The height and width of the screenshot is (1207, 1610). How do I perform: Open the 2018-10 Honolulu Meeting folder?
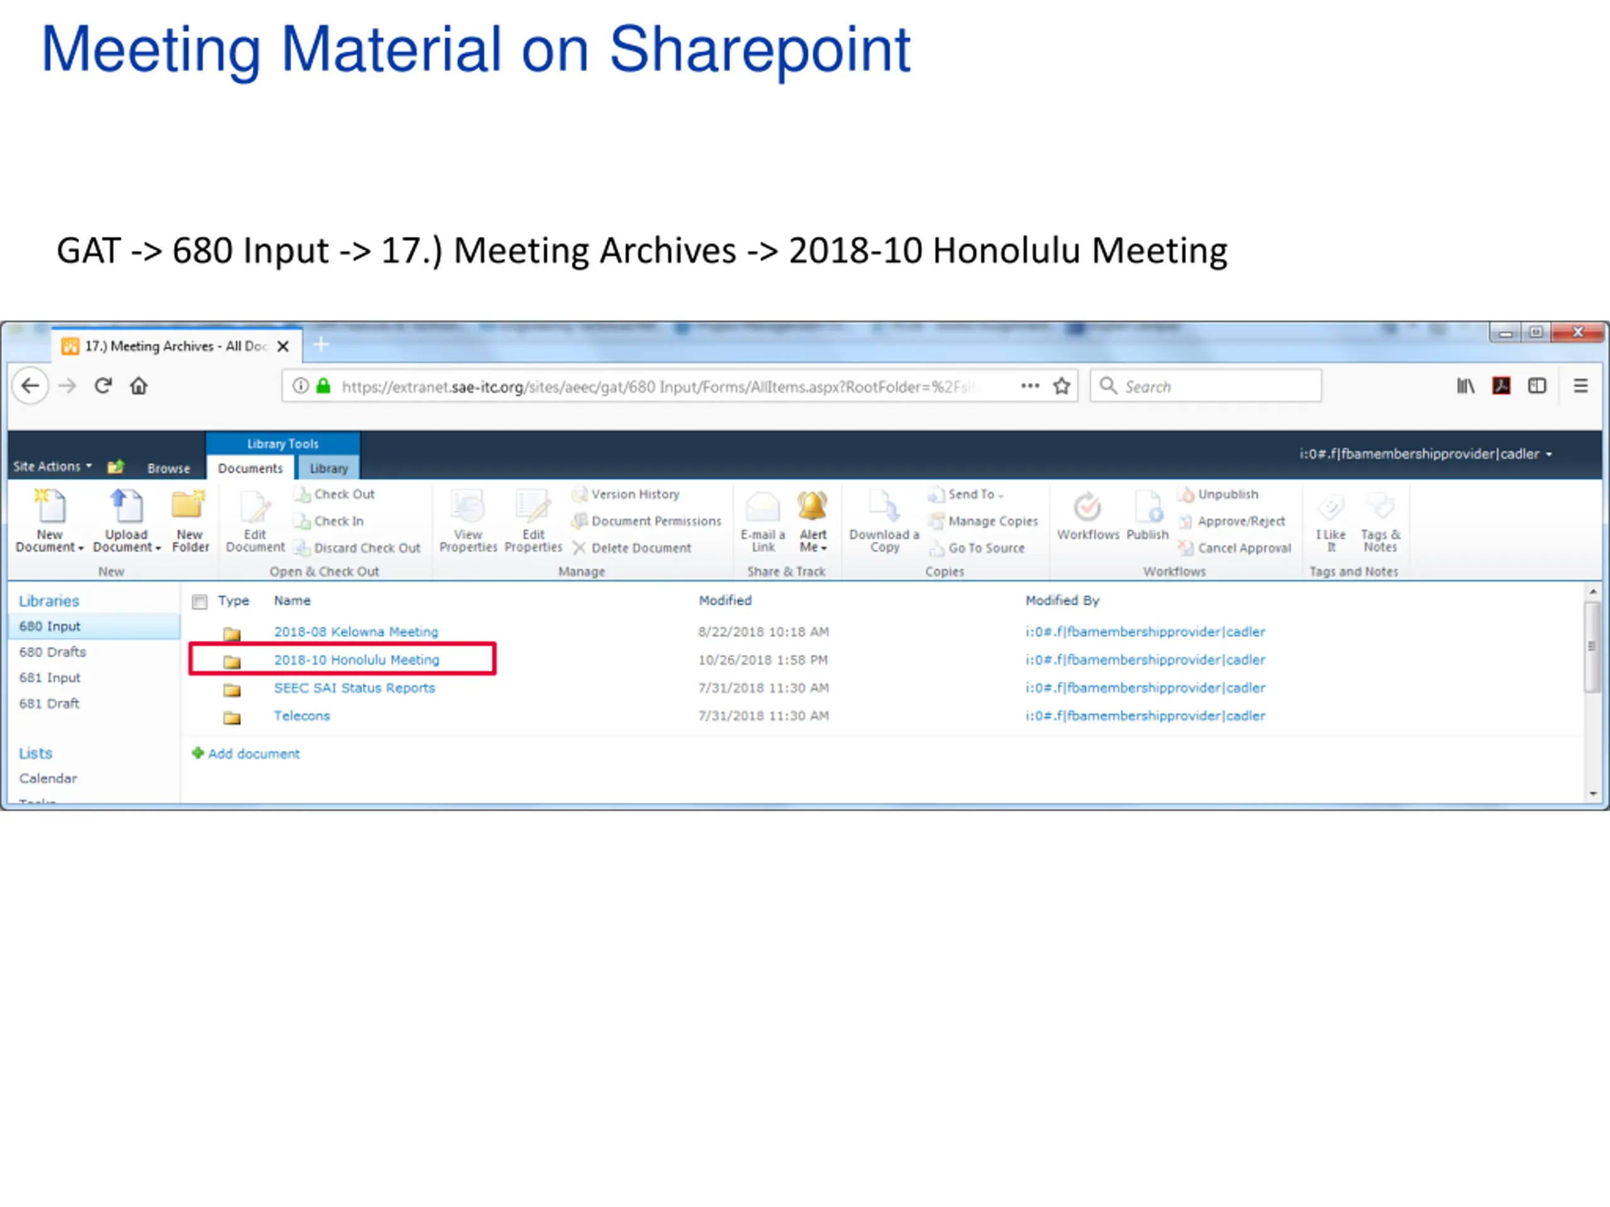(x=357, y=660)
